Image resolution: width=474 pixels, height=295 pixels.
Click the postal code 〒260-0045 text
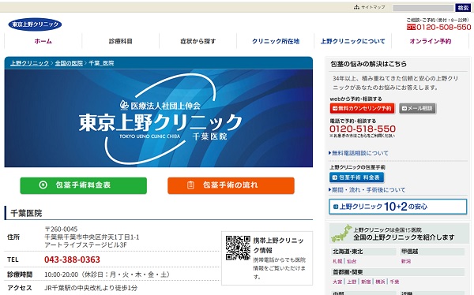(61, 230)
